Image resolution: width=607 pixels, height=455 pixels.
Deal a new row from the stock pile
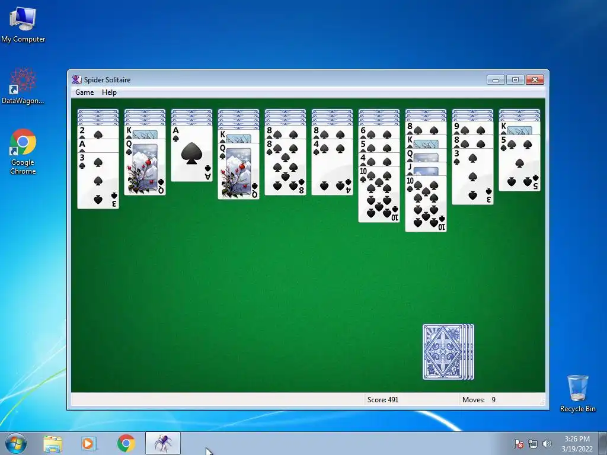click(448, 352)
